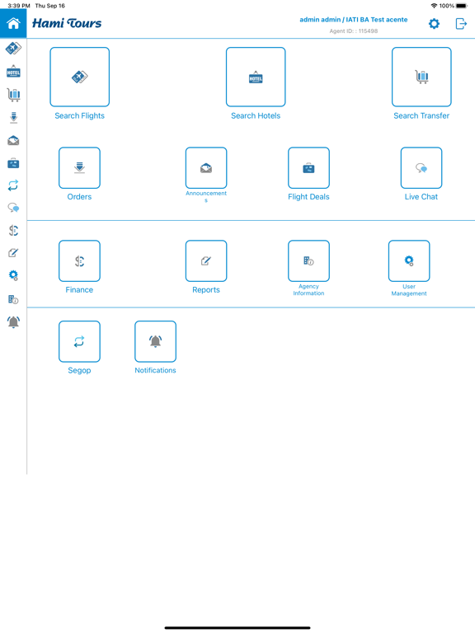Open the Search Hotels tile
The width and height of the screenshot is (475, 633).
(256, 77)
